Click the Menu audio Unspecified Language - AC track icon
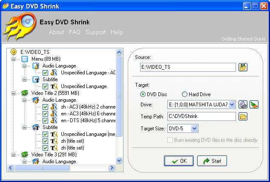 tap(54, 73)
